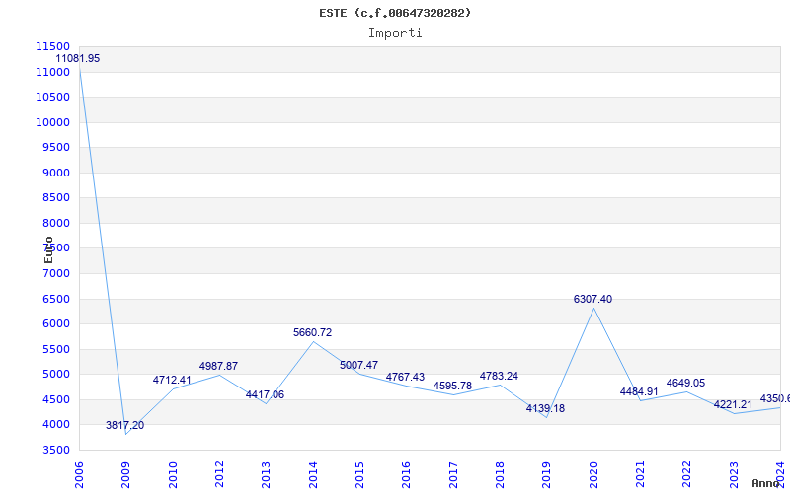Click the data label 4417.06
Screen dimensions: 790x493
(265, 395)
